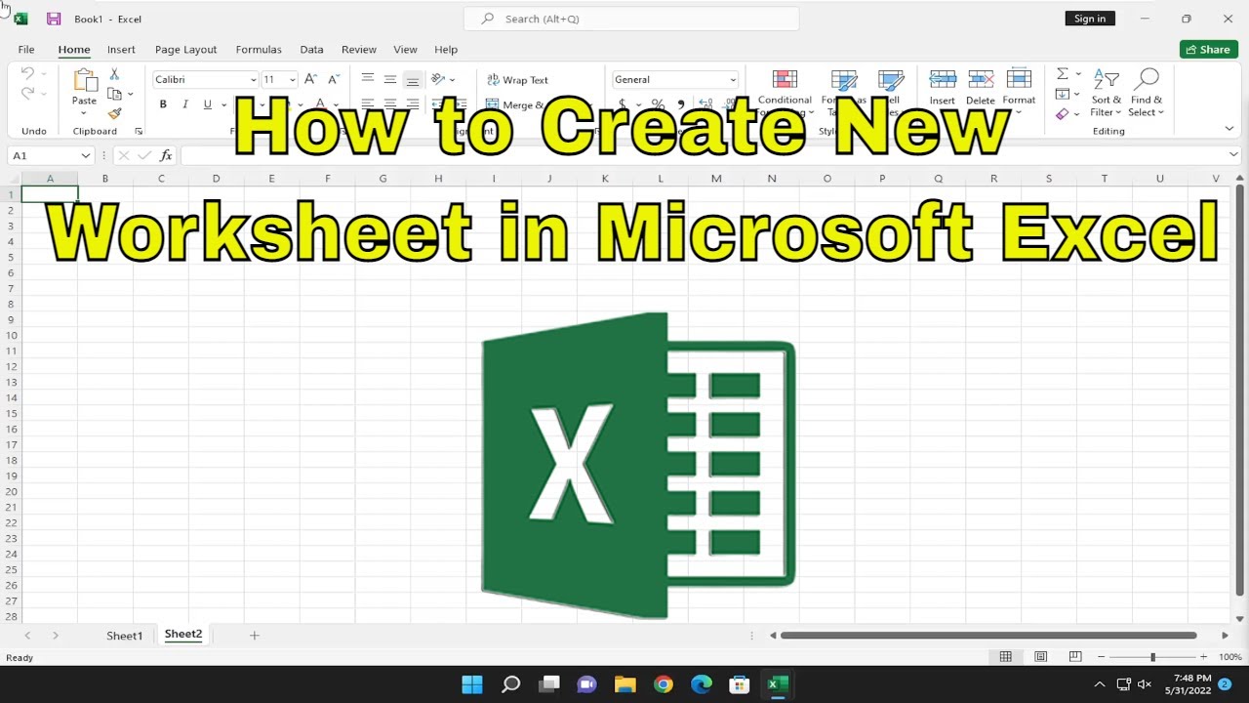Image resolution: width=1249 pixels, height=703 pixels.
Task: Click the Paste clipboard icon
Action: (x=85, y=80)
